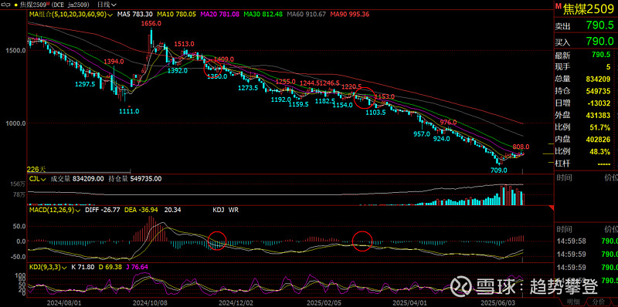Select the MA90 995.36 value
This screenshot has height=307, width=618.
pyautogui.click(x=350, y=14)
